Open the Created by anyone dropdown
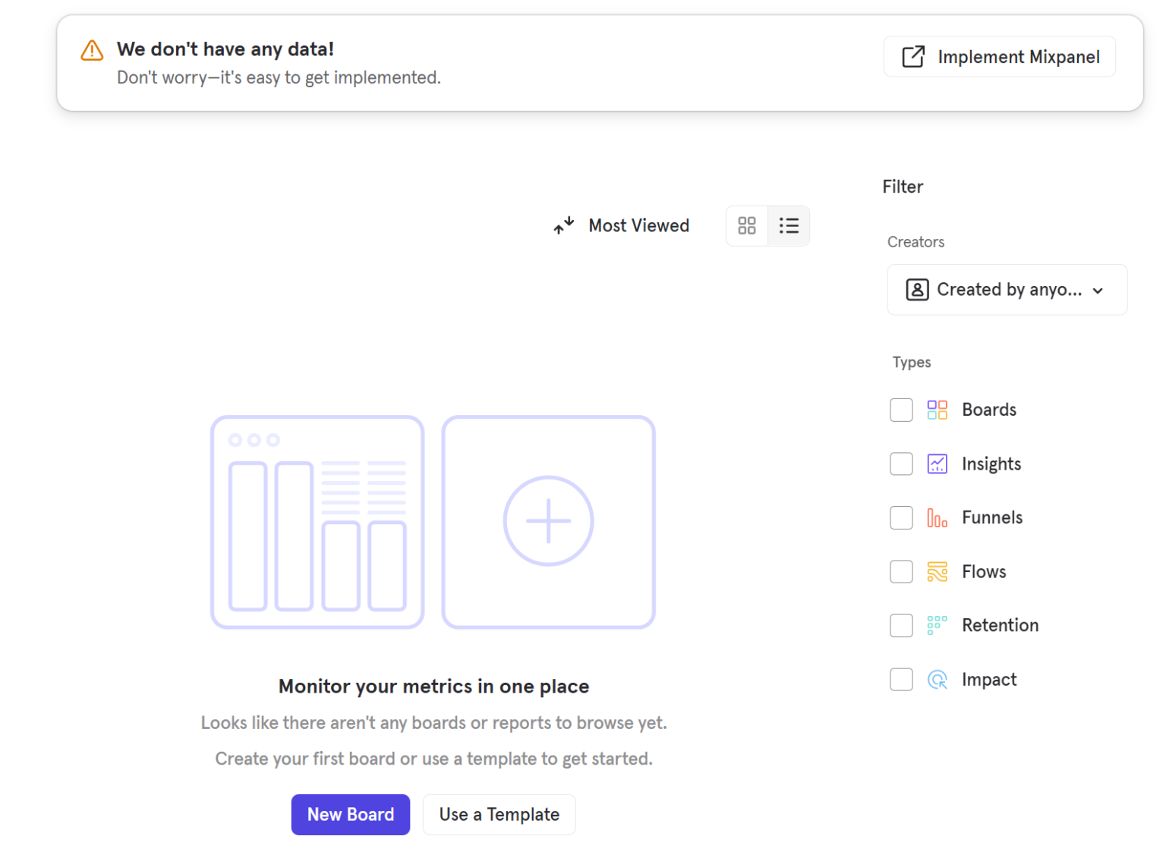 coord(1007,289)
